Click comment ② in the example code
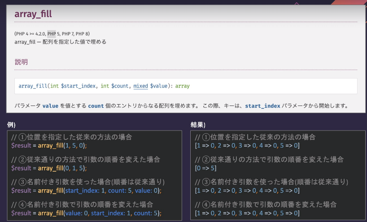The width and height of the screenshot is (367, 222). (x=86, y=160)
